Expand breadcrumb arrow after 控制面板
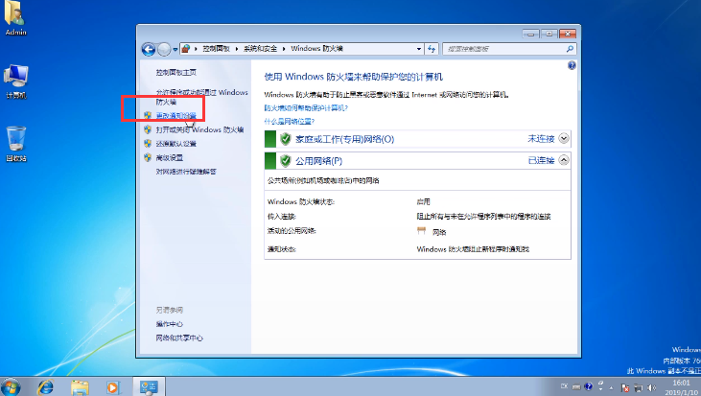 (x=237, y=49)
